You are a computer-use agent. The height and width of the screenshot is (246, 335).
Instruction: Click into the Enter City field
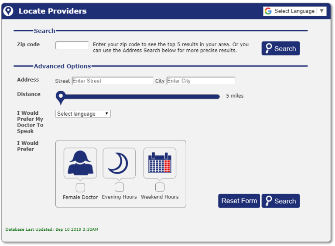201,81
